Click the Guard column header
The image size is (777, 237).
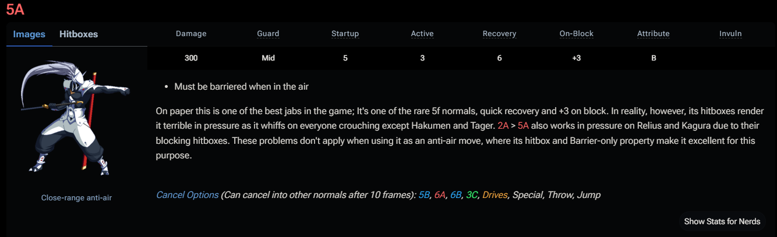[268, 34]
